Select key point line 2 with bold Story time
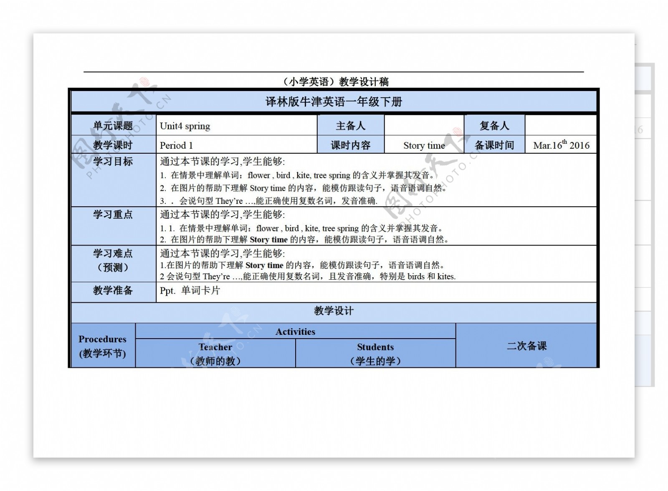 pos(305,239)
